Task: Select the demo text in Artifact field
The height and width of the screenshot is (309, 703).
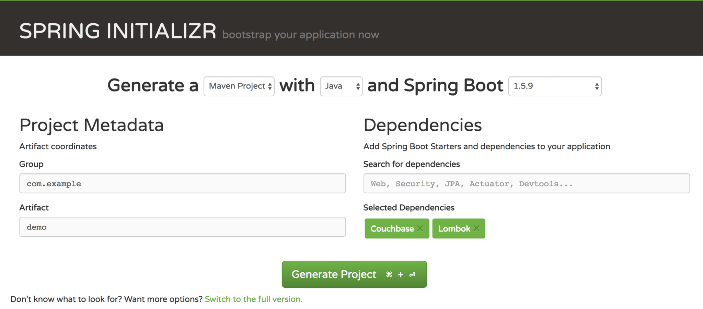Action: coord(36,227)
